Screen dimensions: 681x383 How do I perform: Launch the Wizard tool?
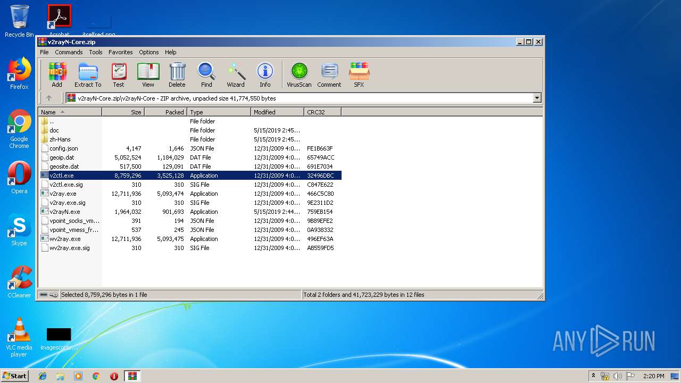(236, 74)
